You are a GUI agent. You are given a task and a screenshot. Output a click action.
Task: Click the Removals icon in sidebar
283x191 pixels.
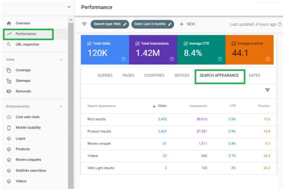pos(9,91)
